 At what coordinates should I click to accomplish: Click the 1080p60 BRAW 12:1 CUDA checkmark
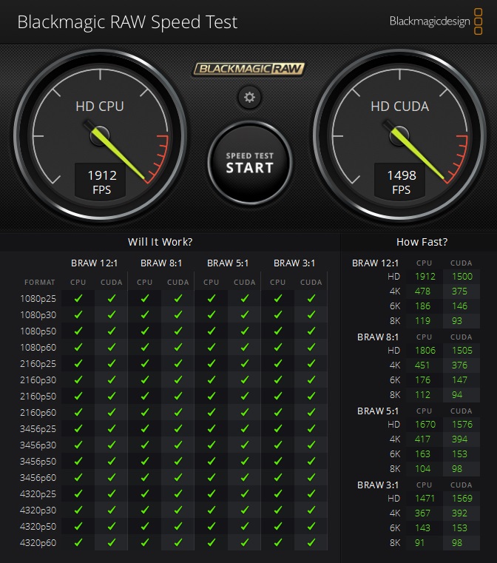(x=112, y=347)
